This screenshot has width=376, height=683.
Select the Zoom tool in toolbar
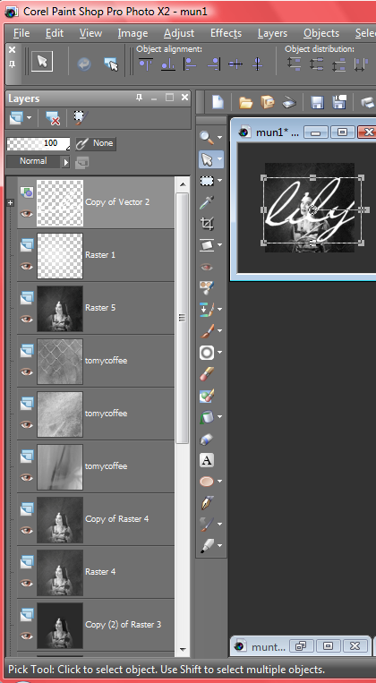tap(207, 137)
